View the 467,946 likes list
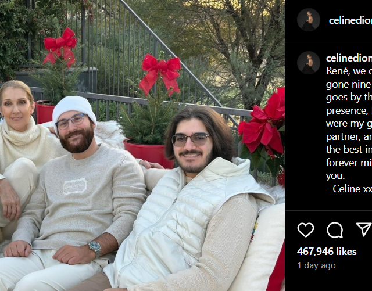The width and height of the screenshot is (372, 291). coord(327,252)
